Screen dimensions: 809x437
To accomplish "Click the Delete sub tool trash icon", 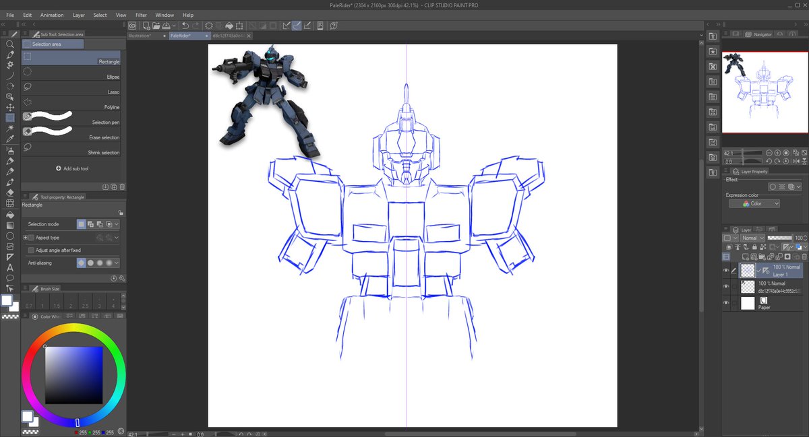I will click(x=122, y=187).
